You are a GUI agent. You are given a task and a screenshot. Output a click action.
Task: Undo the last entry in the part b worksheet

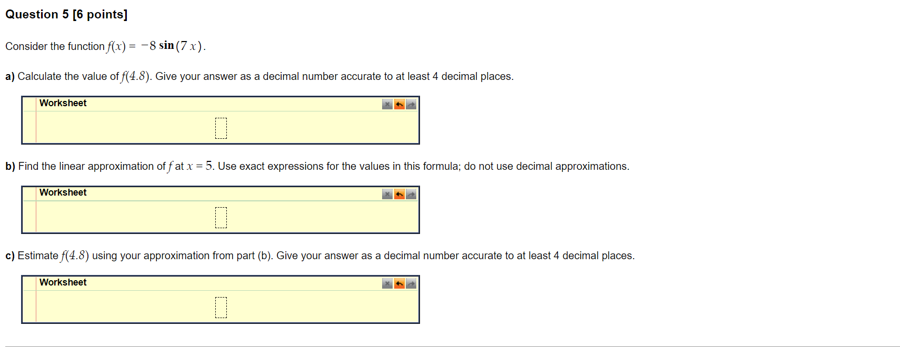click(399, 195)
